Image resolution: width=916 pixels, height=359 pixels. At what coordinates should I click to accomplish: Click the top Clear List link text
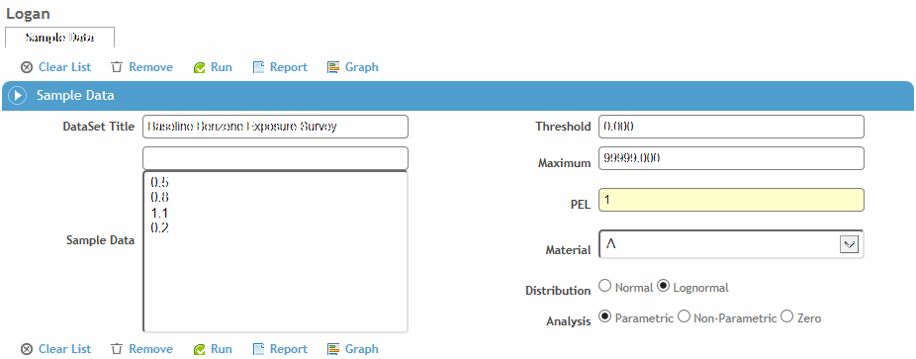pos(65,67)
